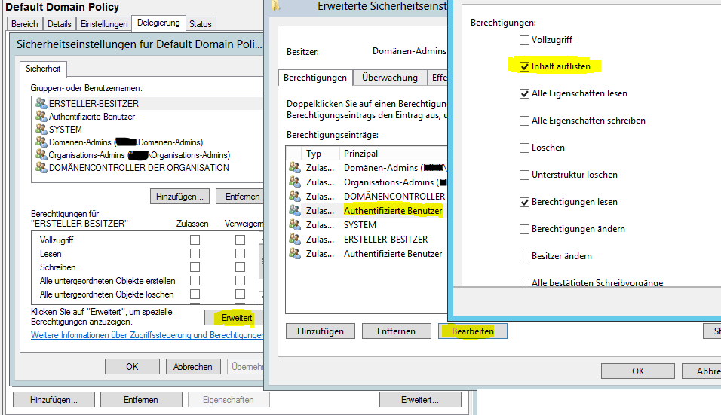Switch to the Überwachung tab
The image size is (721, 415).
pyautogui.click(x=390, y=78)
